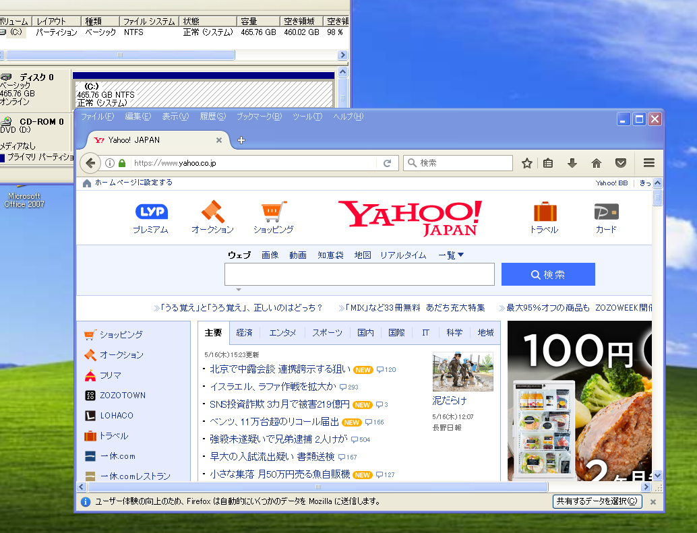Open Microsoft Office 2007 desktop icon
The width and height of the screenshot is (697, 533).
[x=24, y=197]
